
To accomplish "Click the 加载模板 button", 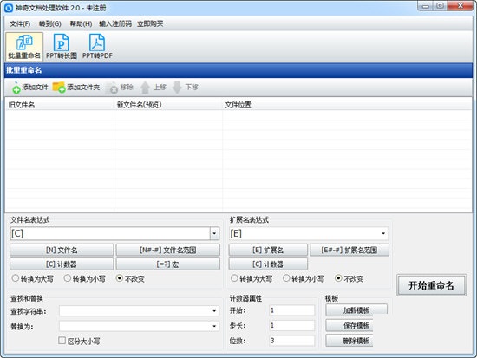I will click(356, 309).
